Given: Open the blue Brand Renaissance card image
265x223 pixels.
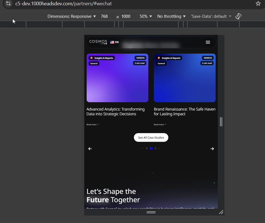Looking at the screenshot, I should point(185,78).
